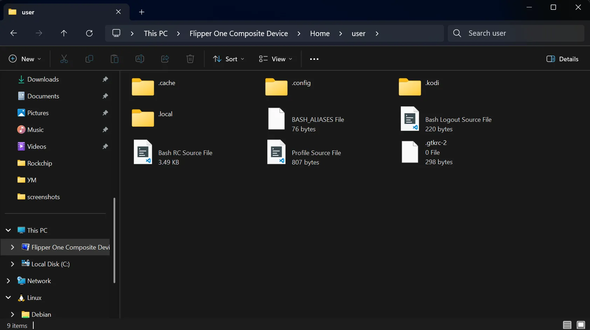Switch to large tiles view icon in status bar
This screenshot has width=590, height=330.
581,325
